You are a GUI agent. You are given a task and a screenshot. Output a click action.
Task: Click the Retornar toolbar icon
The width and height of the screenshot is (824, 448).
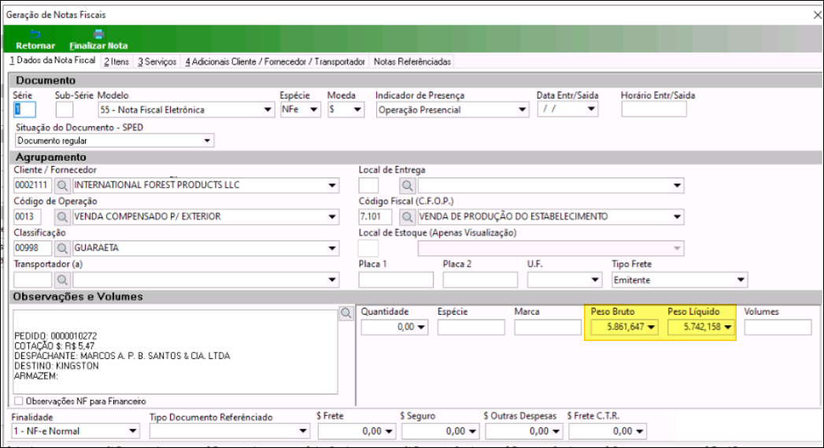(x=35, y=34)
